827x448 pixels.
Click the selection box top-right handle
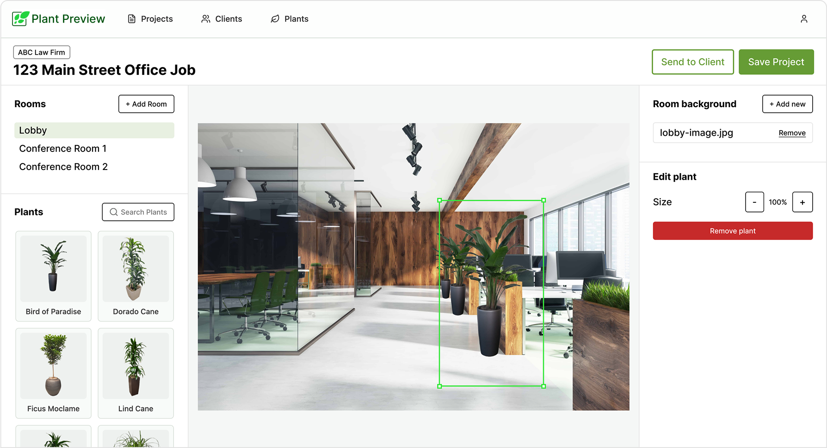point(543,200)
